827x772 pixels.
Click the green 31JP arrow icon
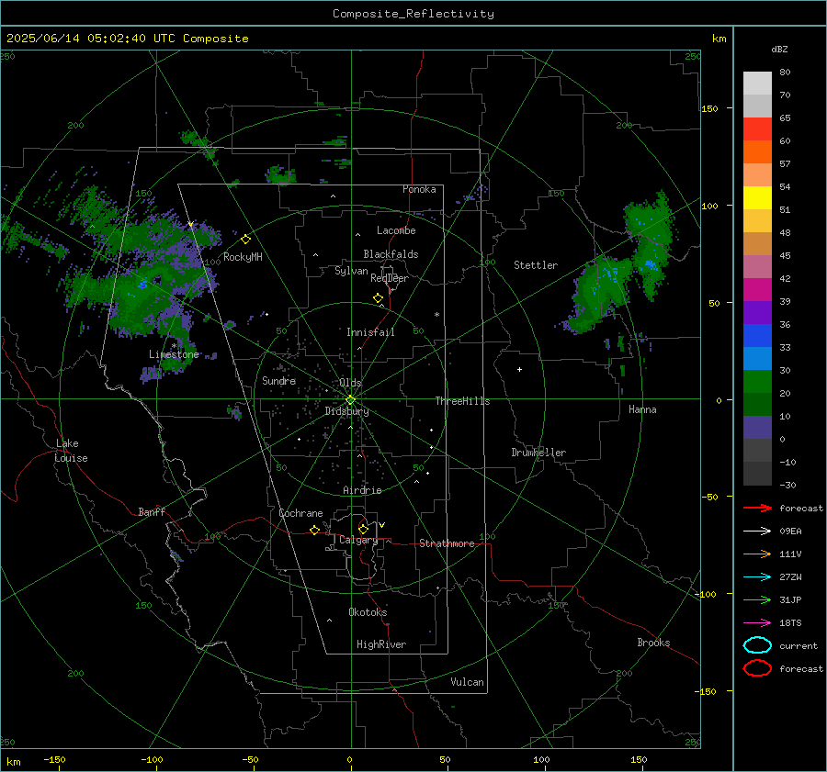757,599
